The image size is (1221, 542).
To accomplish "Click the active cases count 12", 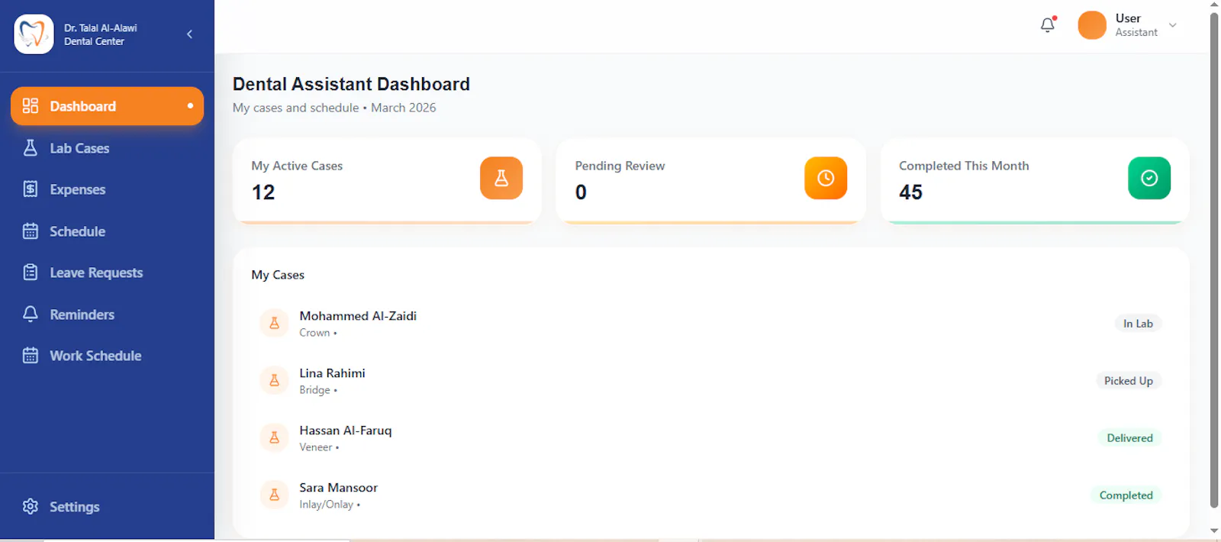I will pyautogui.click(x=263, y=192).
